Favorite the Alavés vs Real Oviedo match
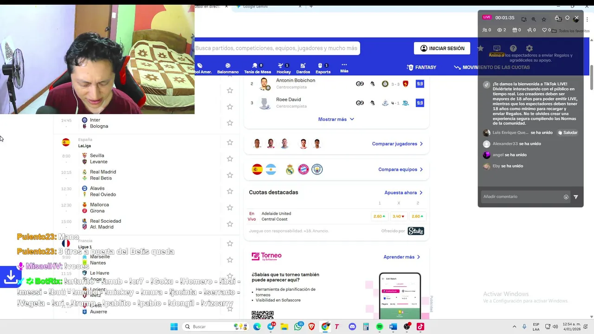Viewport: 594px width, 334px height. tap(230, 191)
